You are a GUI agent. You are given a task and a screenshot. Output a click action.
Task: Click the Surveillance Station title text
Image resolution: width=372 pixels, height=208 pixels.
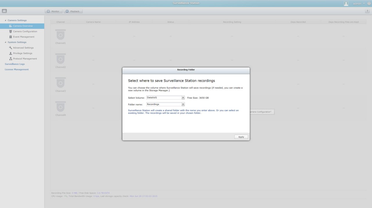click(186, 3)
